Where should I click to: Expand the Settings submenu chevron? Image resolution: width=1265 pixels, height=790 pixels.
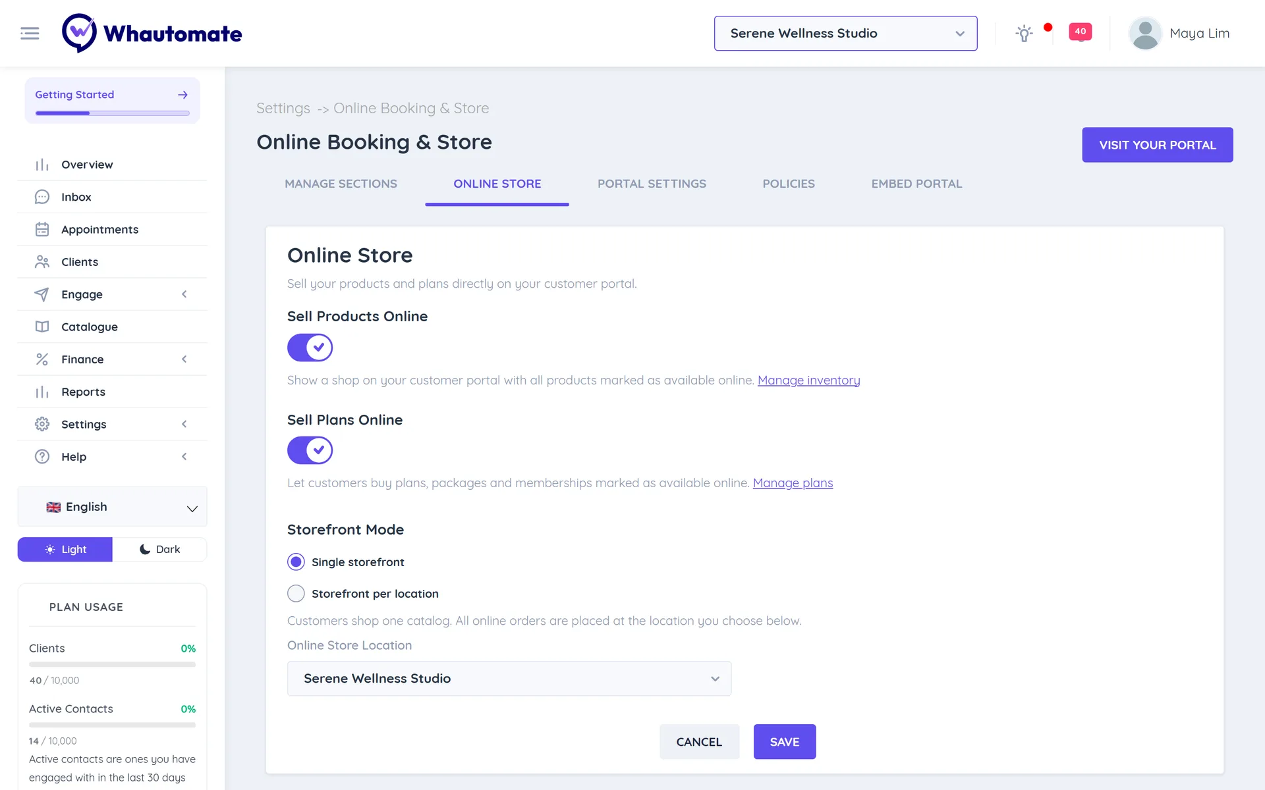[184, 424]
